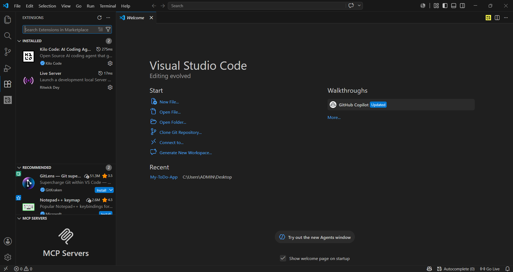Filter extensions with the funnel icon
Screen dimensions: 513x272
108,29
